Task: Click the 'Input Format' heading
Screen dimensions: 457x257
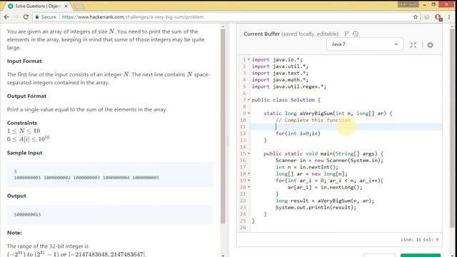Action: pos(24,61)
